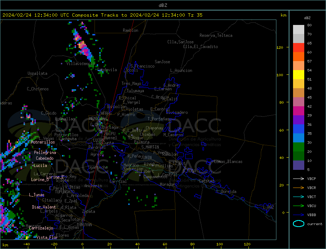The width and height of the screenshot is (326, 249).
Task: Select the purple swatch in dBZ scale
Action: [x=298, y=120]
